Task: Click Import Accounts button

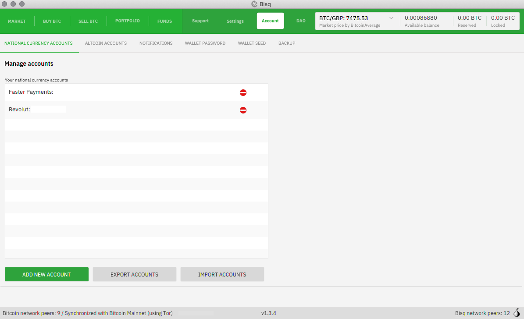Action: [x=222, y=274]
